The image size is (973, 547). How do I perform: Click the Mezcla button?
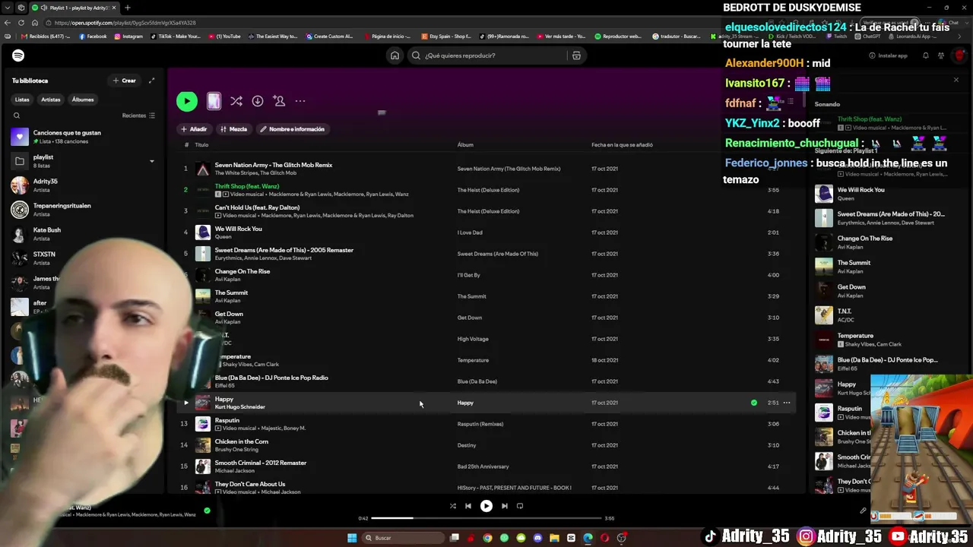pos(233,129)
